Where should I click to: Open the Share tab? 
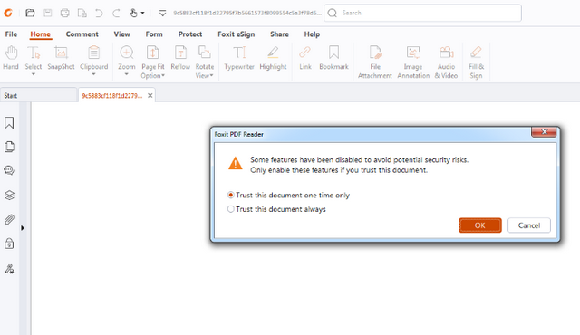pyautogui.click(x=279, y=34)
